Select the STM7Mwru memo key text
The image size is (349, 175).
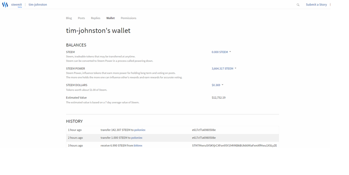click(x=234, y=145)
